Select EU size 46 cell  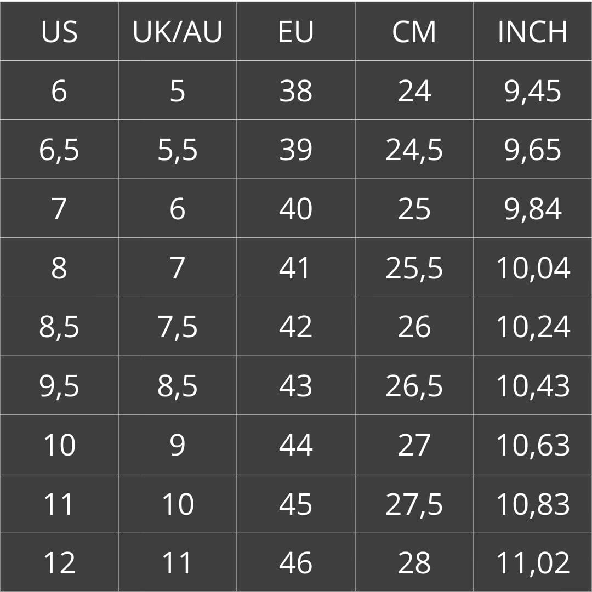[x=296, y=563]
